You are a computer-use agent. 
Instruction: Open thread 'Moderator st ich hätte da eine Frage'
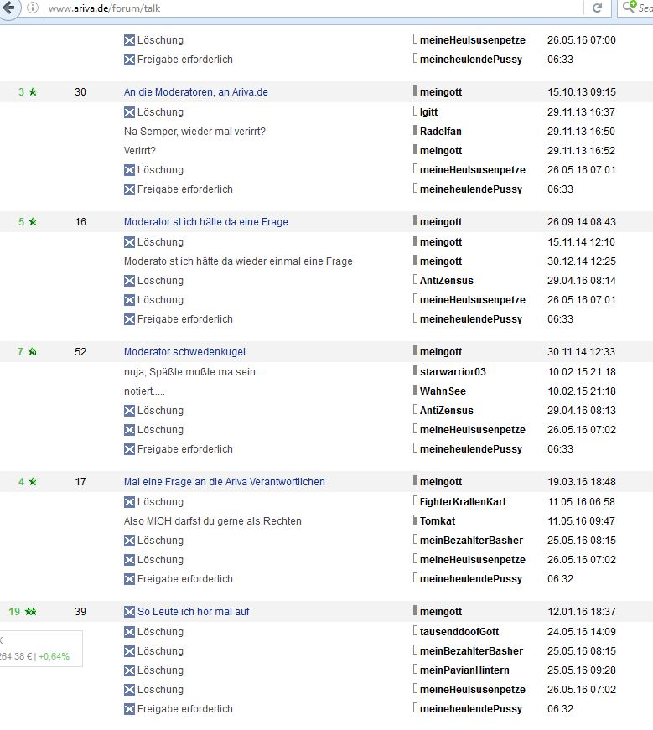point(205,222)
